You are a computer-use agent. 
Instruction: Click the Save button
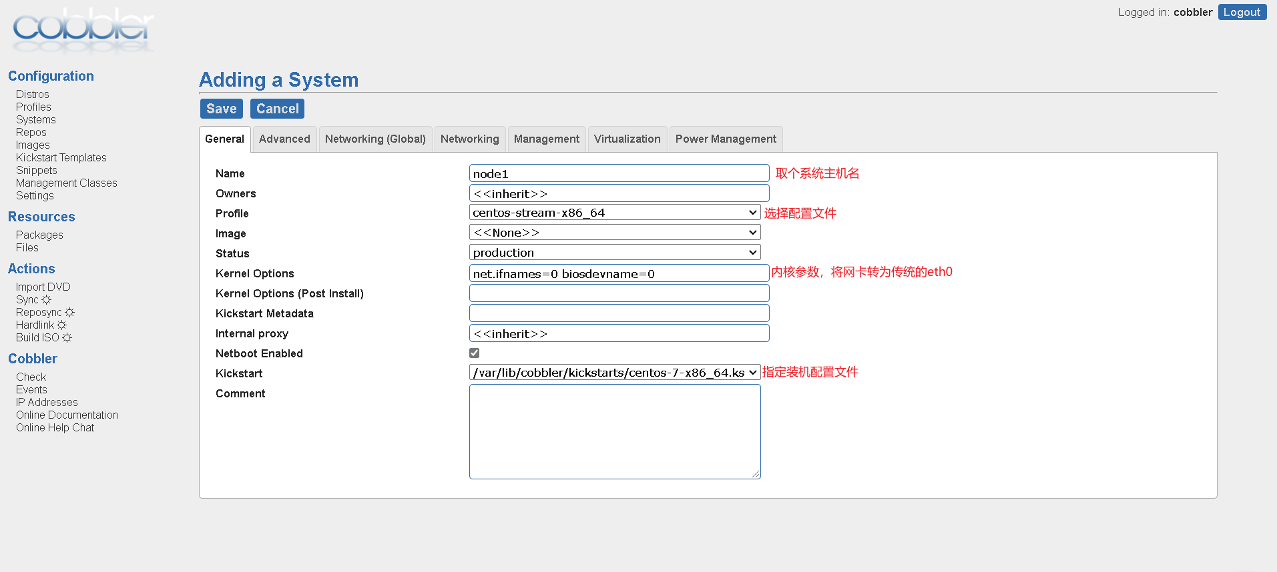click(222, 109)
